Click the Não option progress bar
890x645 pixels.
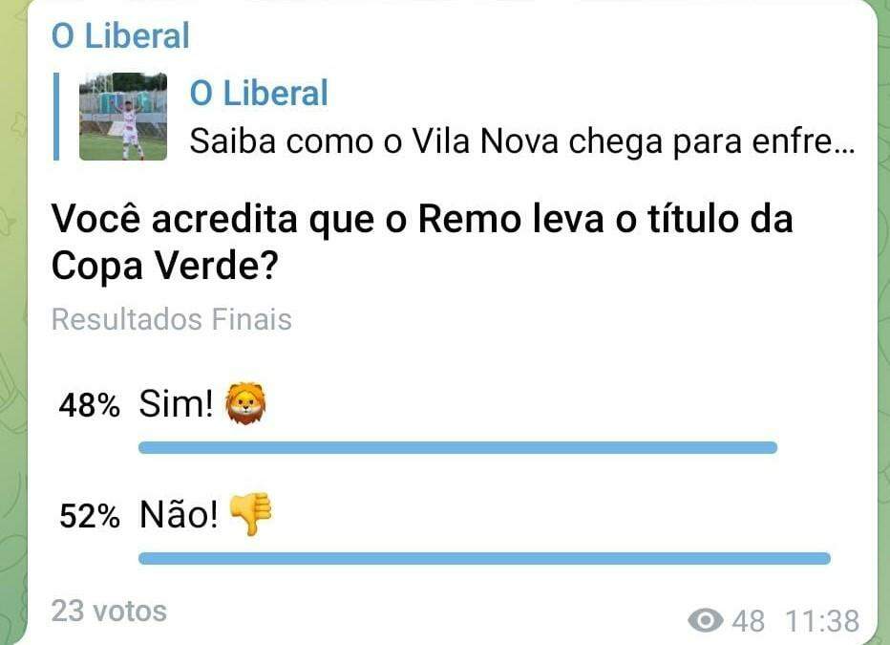tap(484, 558)
